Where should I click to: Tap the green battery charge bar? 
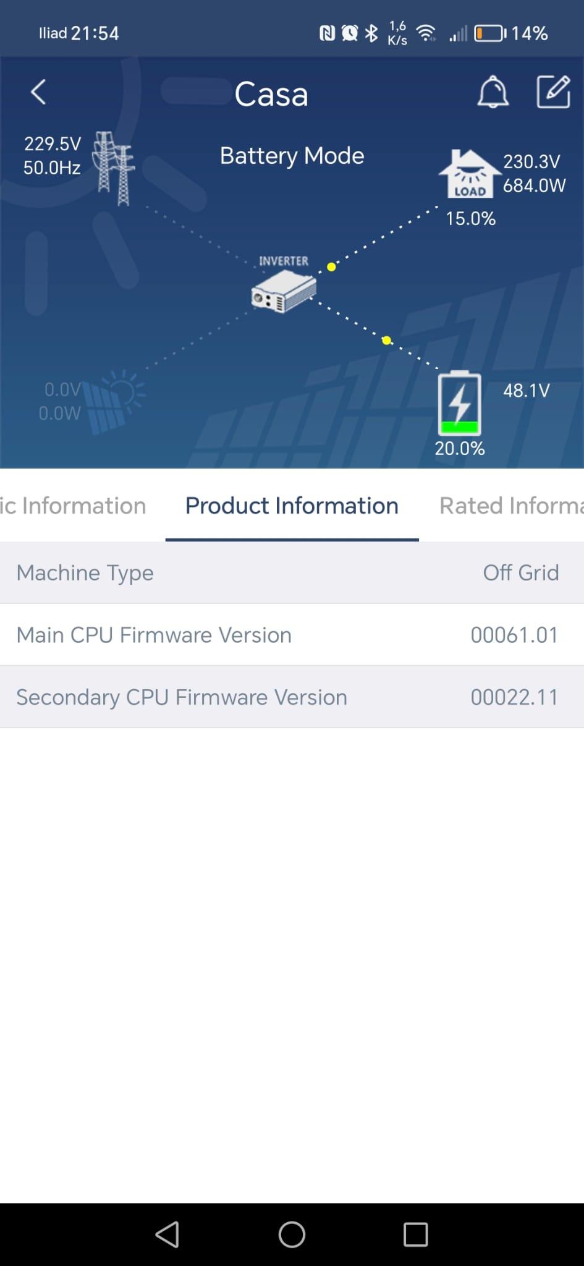[x=460, y=425]
